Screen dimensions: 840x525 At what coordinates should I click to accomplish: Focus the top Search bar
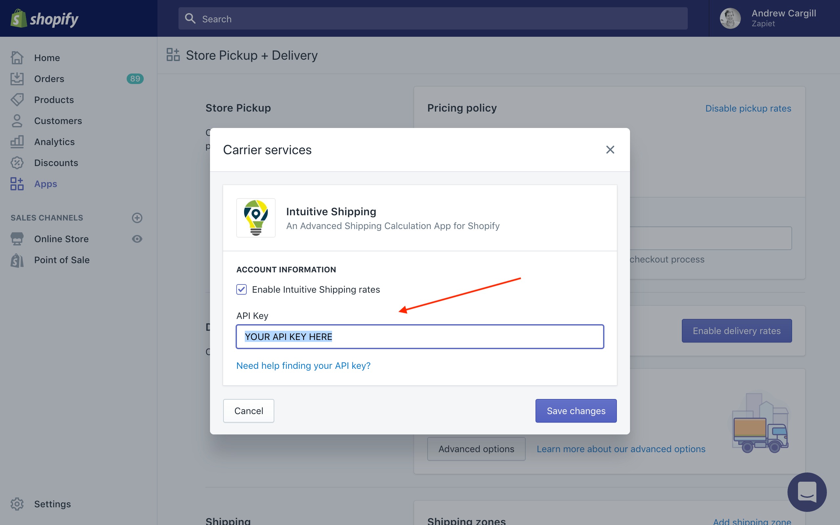pyautogui.click(x=433, y=18)
